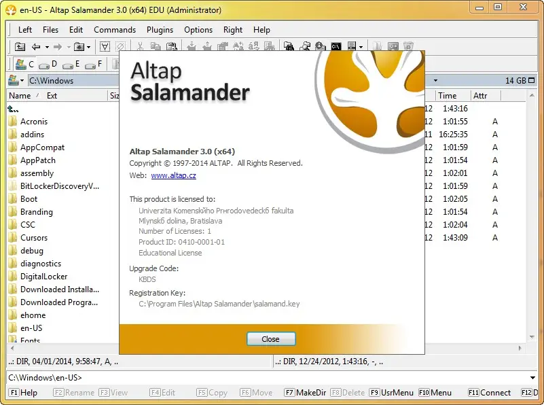Select the Cursors folder name
The height and width of the screenshot is (405, 544).
pyautogui.click(x=34, y=238)
